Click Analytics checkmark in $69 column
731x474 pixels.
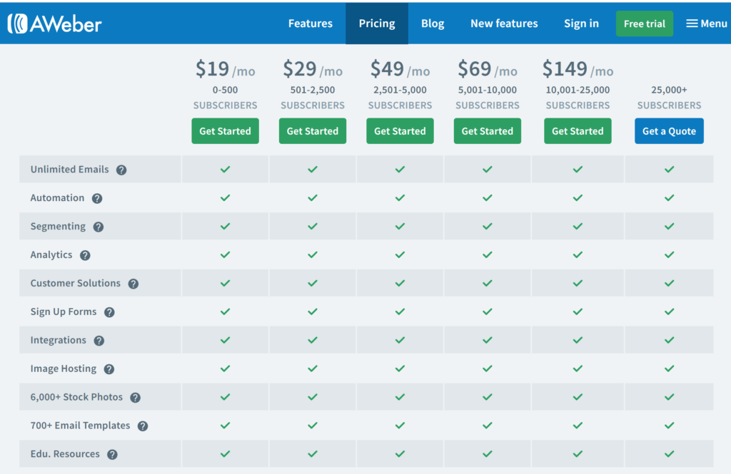click(x=487, y=254)
